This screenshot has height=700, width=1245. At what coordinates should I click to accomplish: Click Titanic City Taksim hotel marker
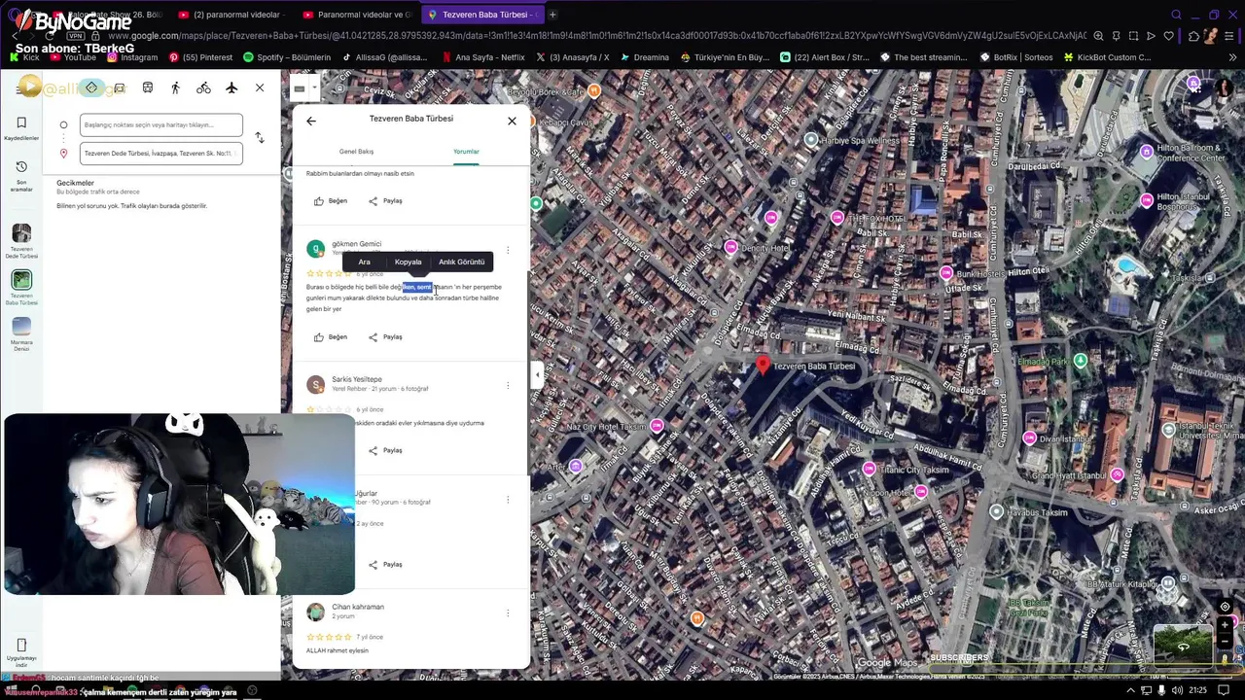click(x=870, y=469)
